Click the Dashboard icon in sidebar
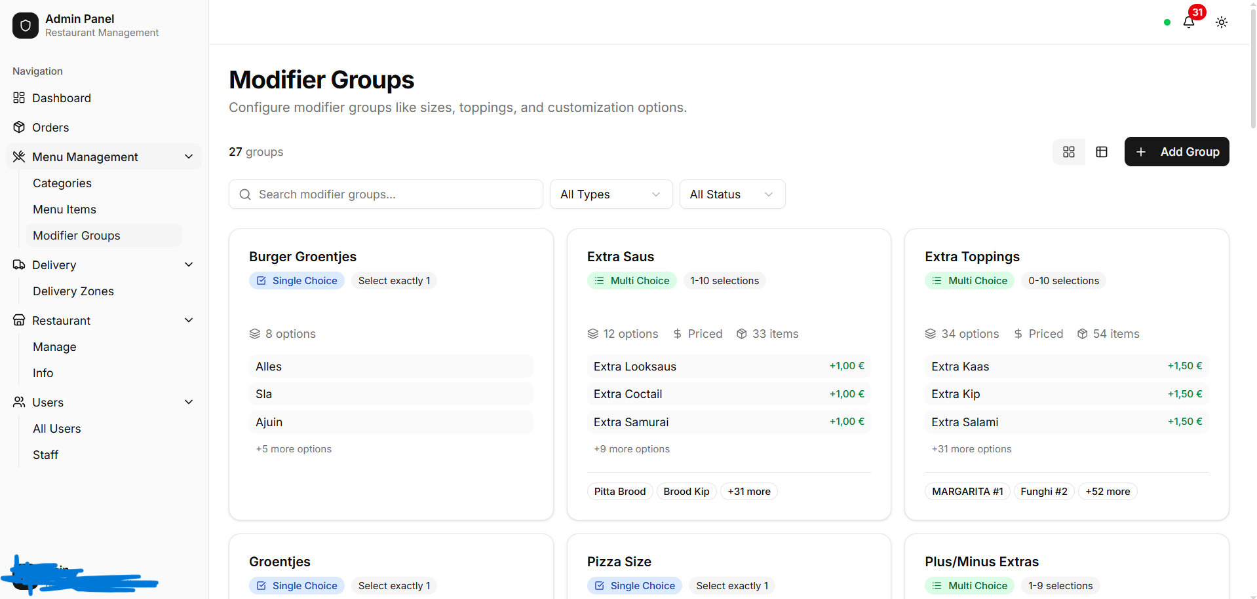1257x599 pixels. coord(19,98)
